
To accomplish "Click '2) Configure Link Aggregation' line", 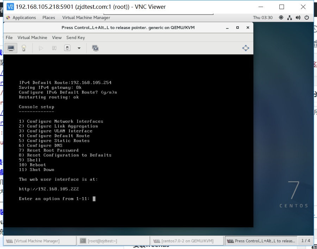I will tap(58, 126).
